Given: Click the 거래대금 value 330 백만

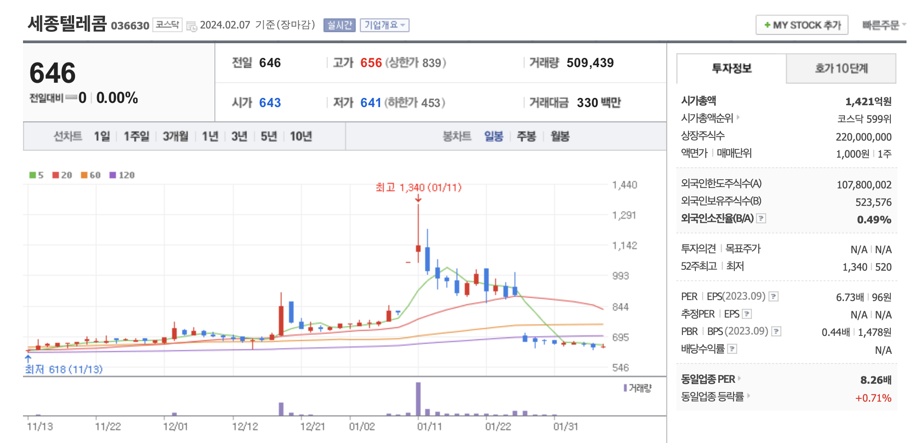Looking at the screenshot, I should click(x=599, y=103).
